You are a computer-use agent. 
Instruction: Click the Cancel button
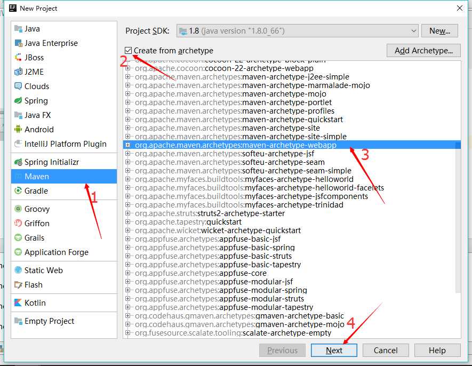tap(386, 351)
